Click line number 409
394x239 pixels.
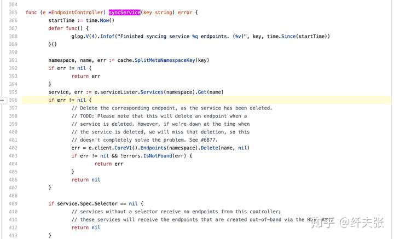13,203
